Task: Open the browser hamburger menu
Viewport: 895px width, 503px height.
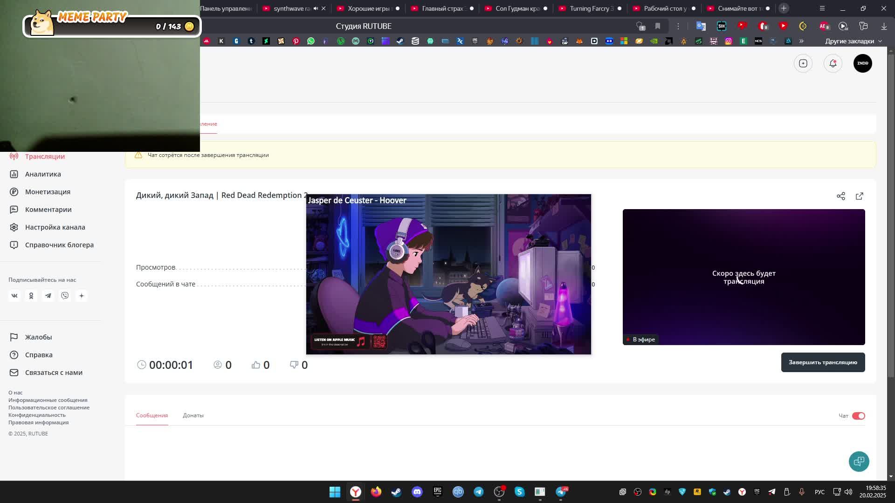Action: point(822,8)
